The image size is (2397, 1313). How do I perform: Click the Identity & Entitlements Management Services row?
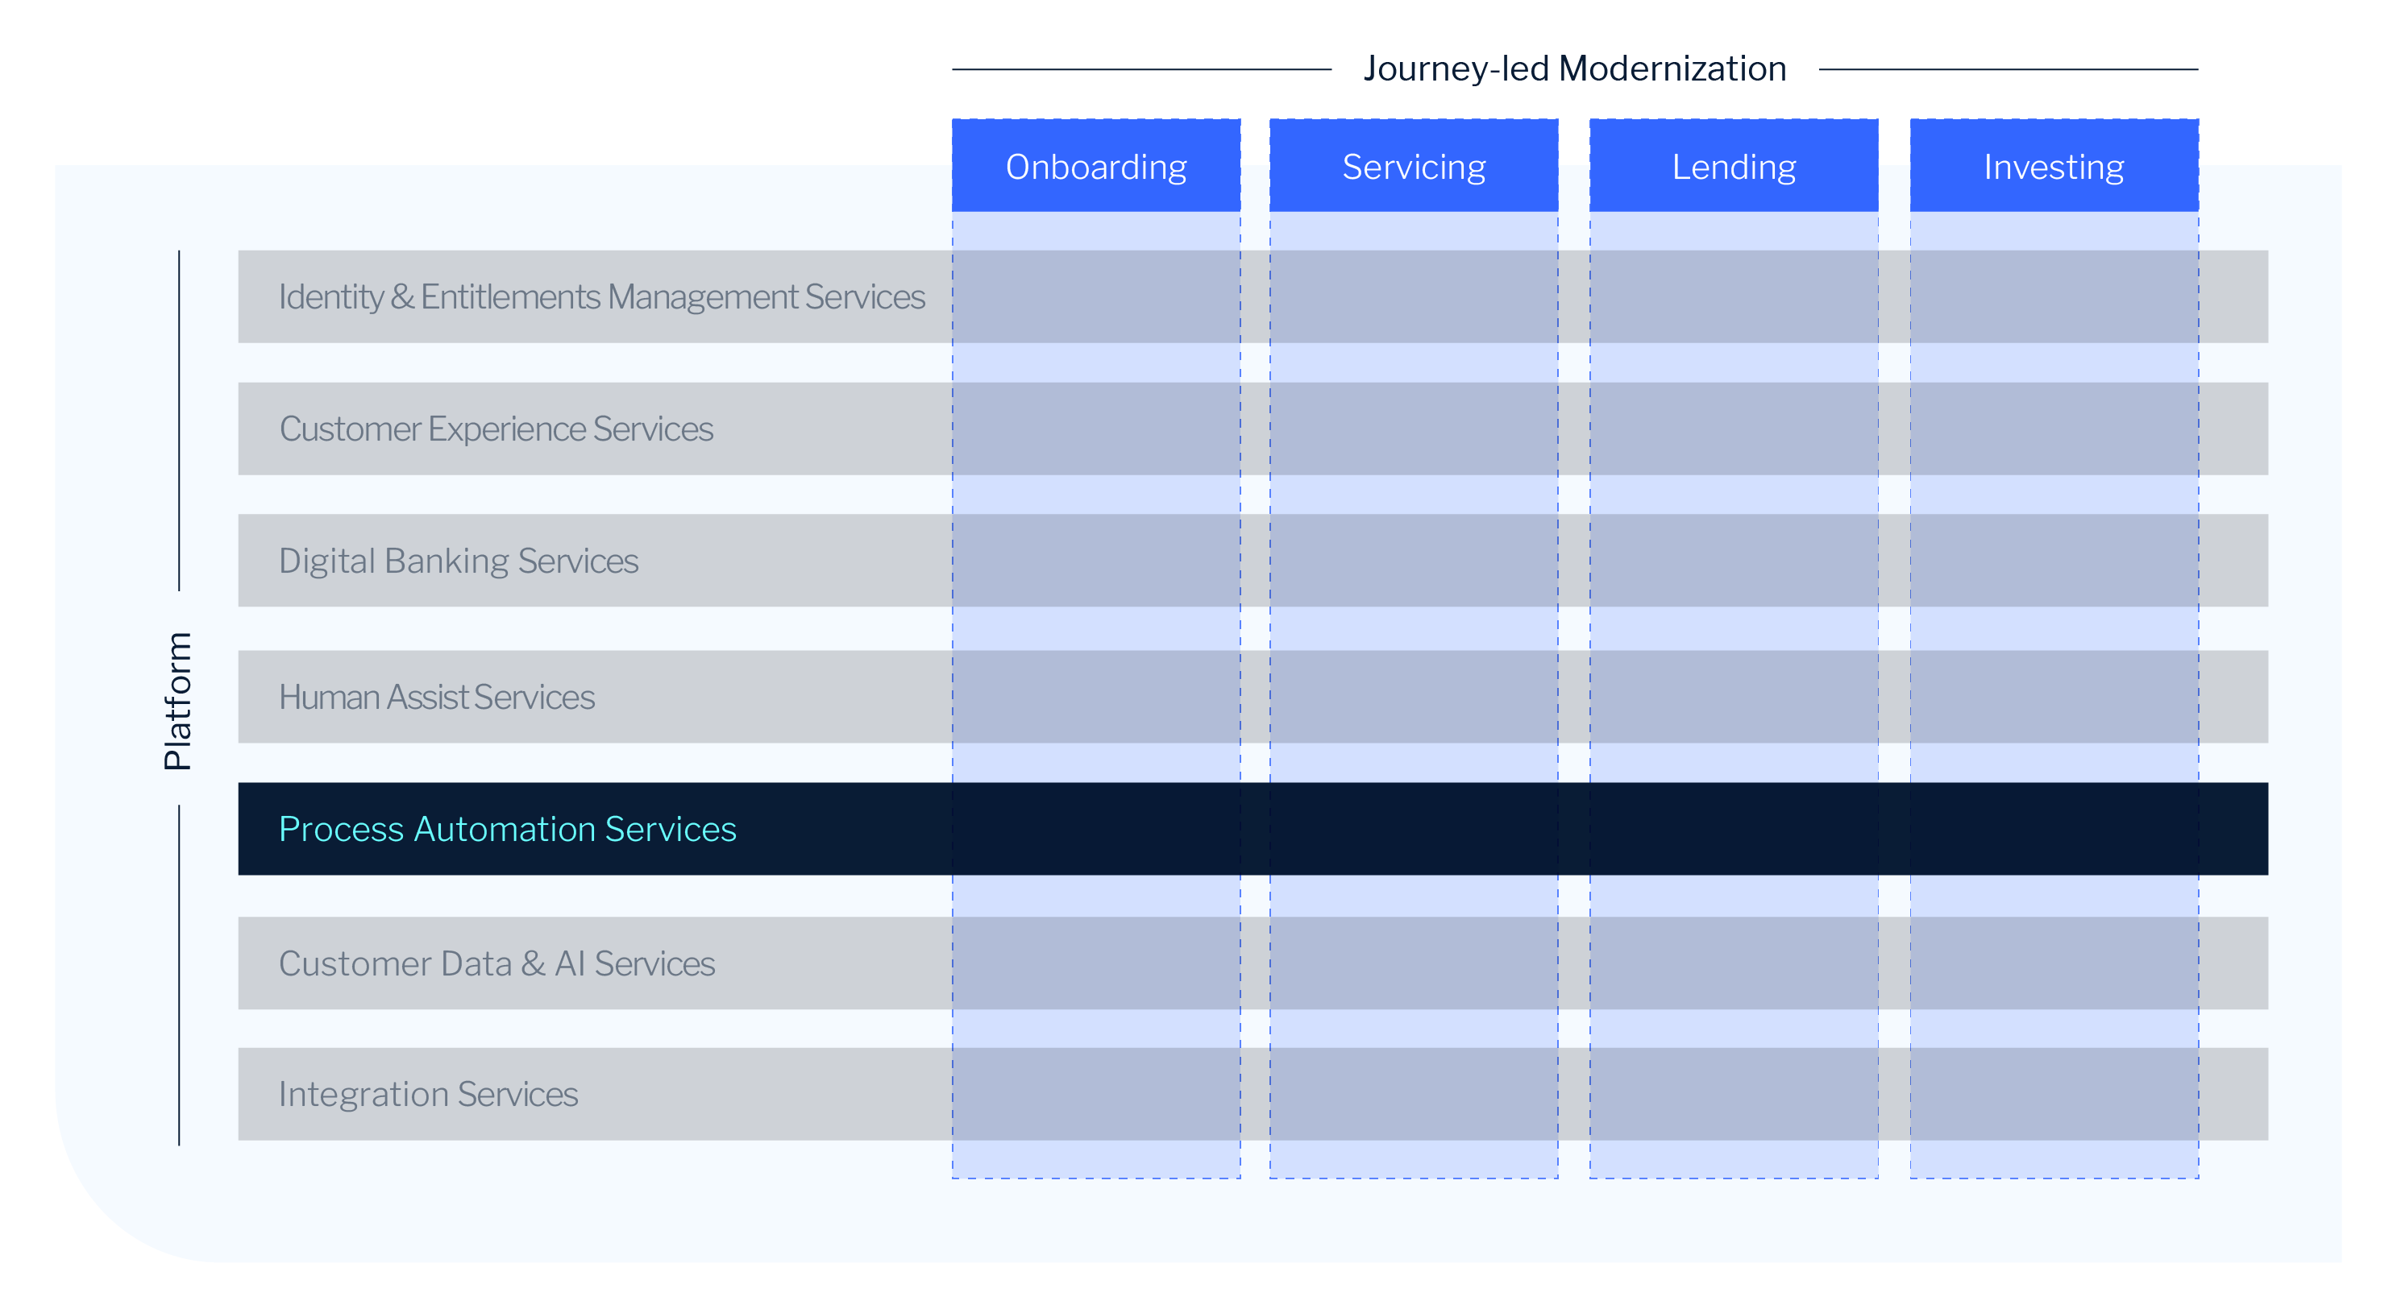(x=1253, y=296)
